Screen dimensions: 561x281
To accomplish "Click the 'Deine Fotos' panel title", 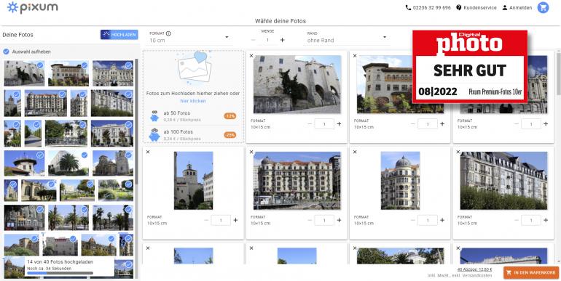I will 18,35.
